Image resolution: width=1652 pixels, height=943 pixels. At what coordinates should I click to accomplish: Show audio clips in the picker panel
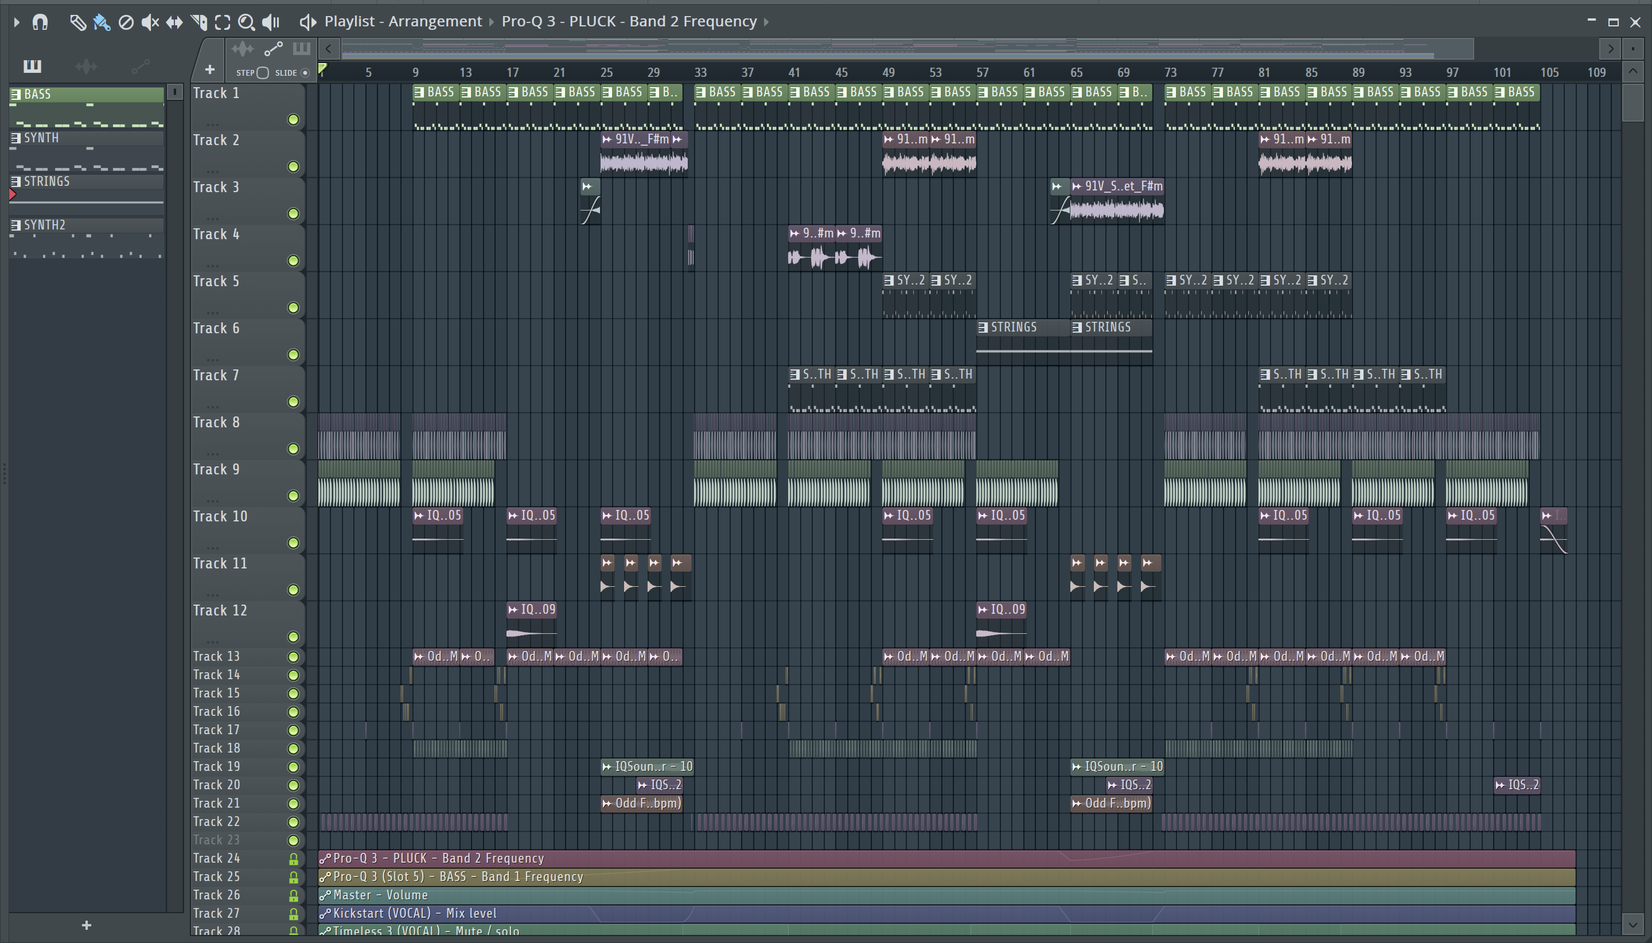[86, 66]
